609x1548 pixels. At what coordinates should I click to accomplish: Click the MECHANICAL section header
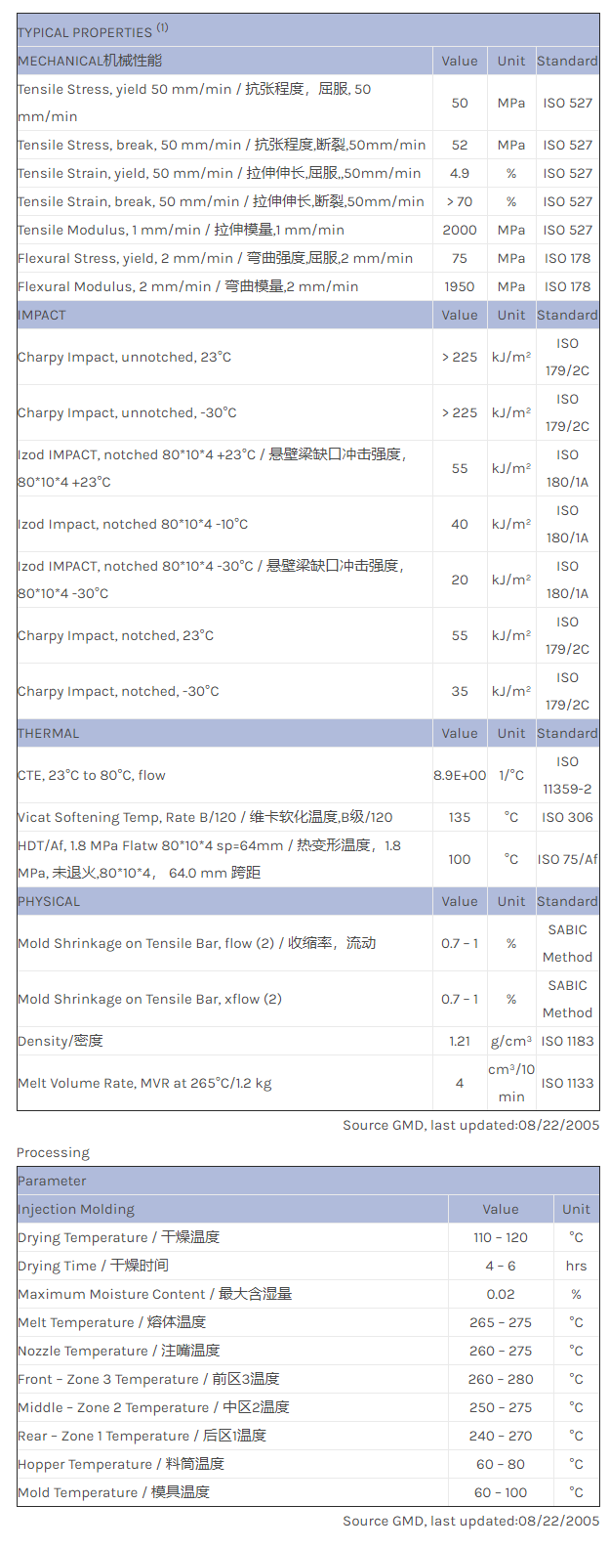[x=90, y=61]
